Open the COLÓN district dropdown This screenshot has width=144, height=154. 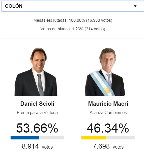click(73, 6)
